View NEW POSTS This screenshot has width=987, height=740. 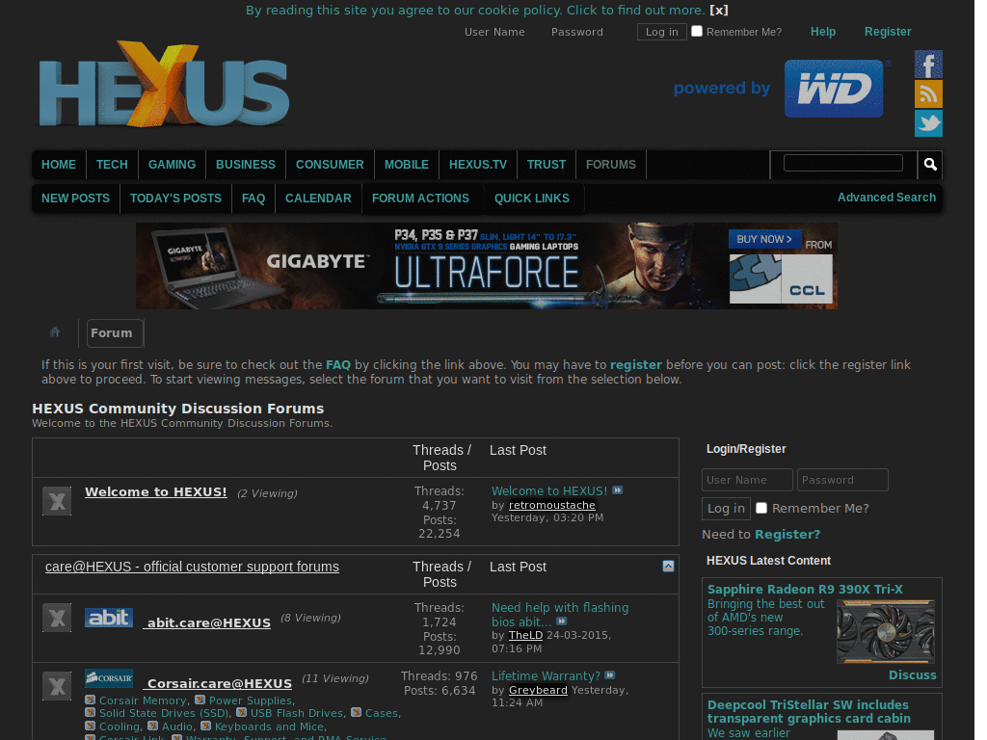click(x=76, y=200)
